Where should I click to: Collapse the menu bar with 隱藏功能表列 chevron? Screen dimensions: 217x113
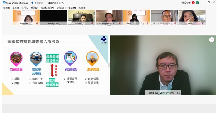coord(63,3)
